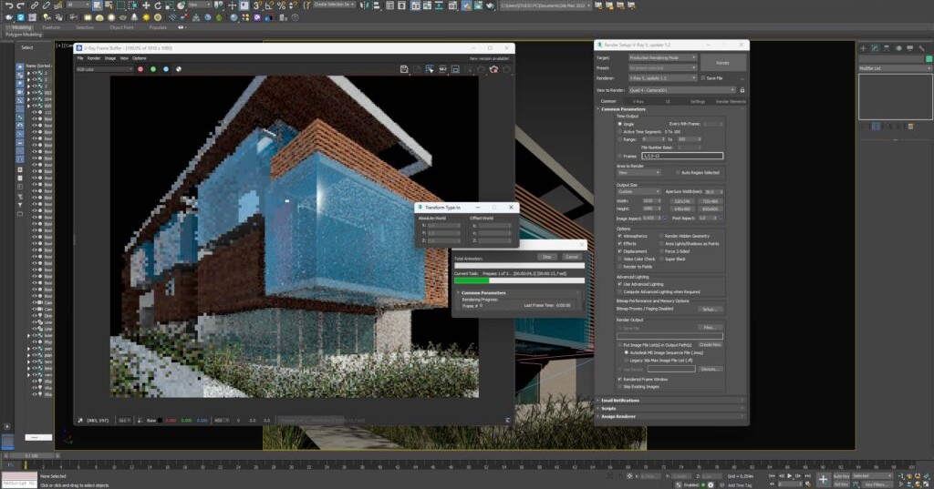The image size is (934, 489).
Task: Activate the Select and Uniform Scale tool
Action: point(169,5)
